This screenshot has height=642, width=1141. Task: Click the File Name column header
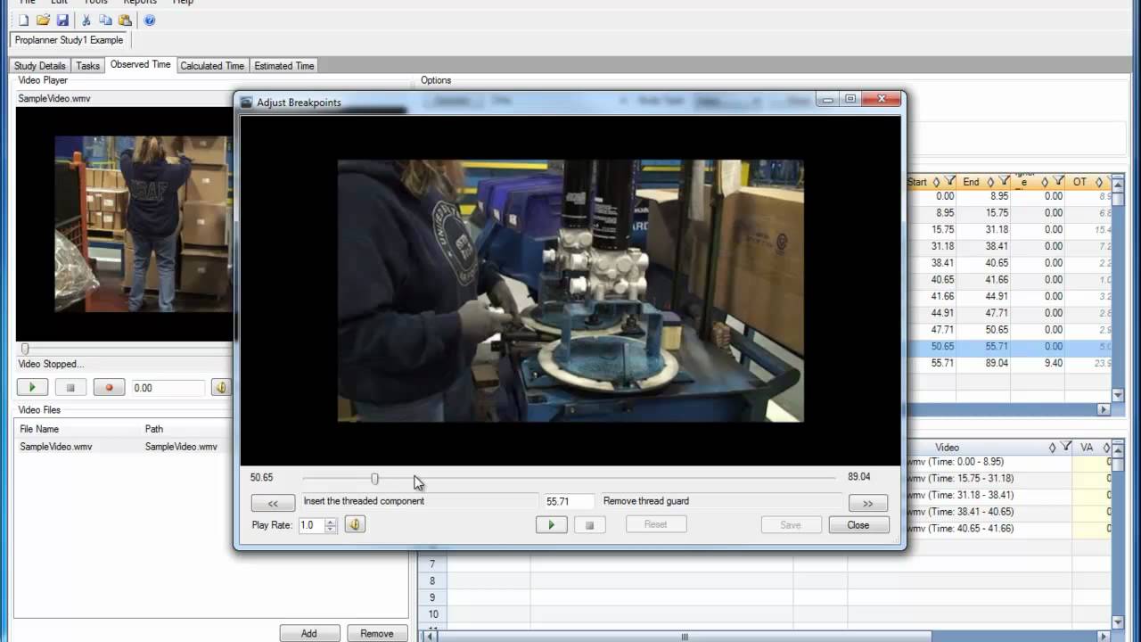pos(78,429)
